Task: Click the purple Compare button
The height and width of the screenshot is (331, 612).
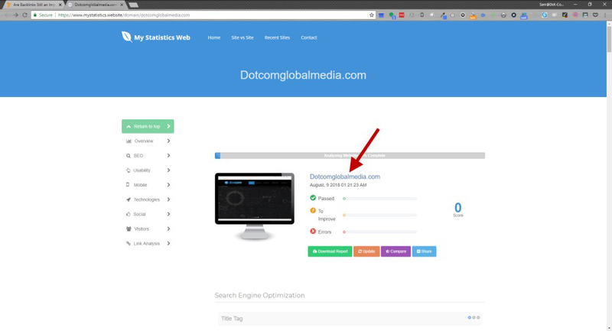Action: click(396, 251)
